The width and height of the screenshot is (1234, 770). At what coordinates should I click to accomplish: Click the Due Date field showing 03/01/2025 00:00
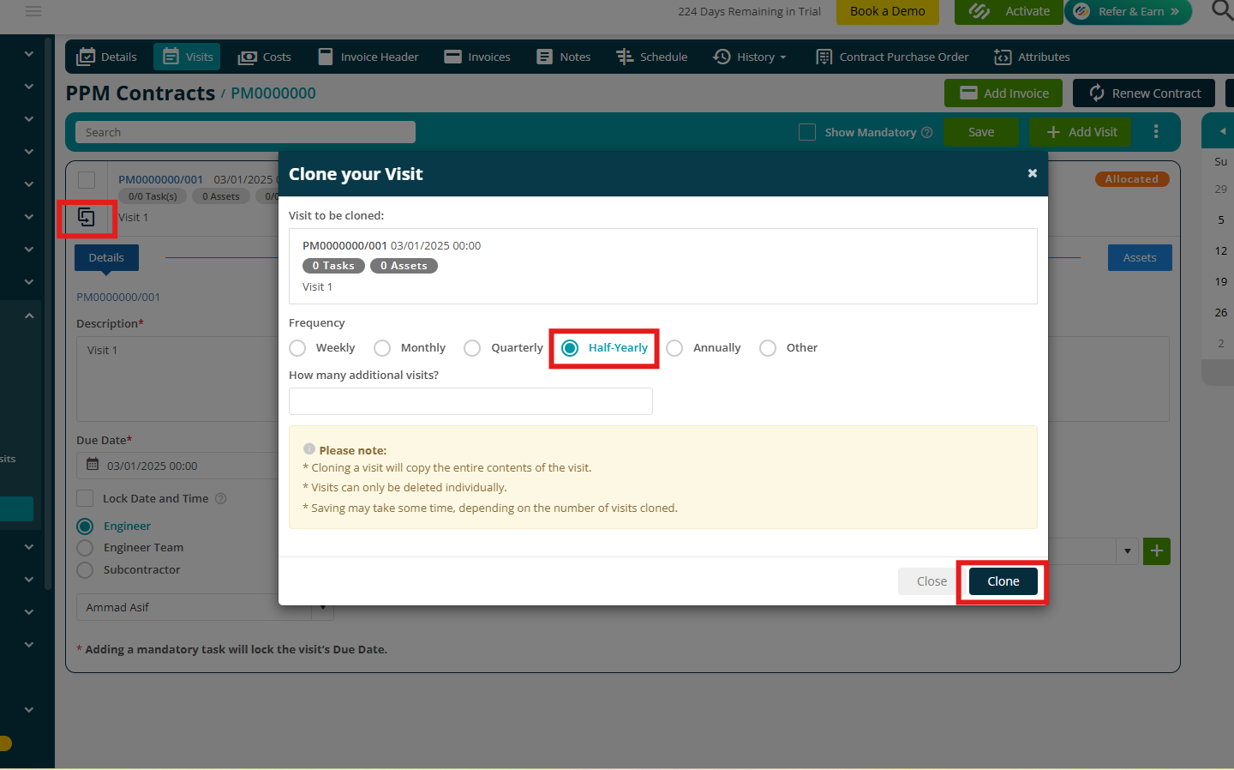[178, 466]
